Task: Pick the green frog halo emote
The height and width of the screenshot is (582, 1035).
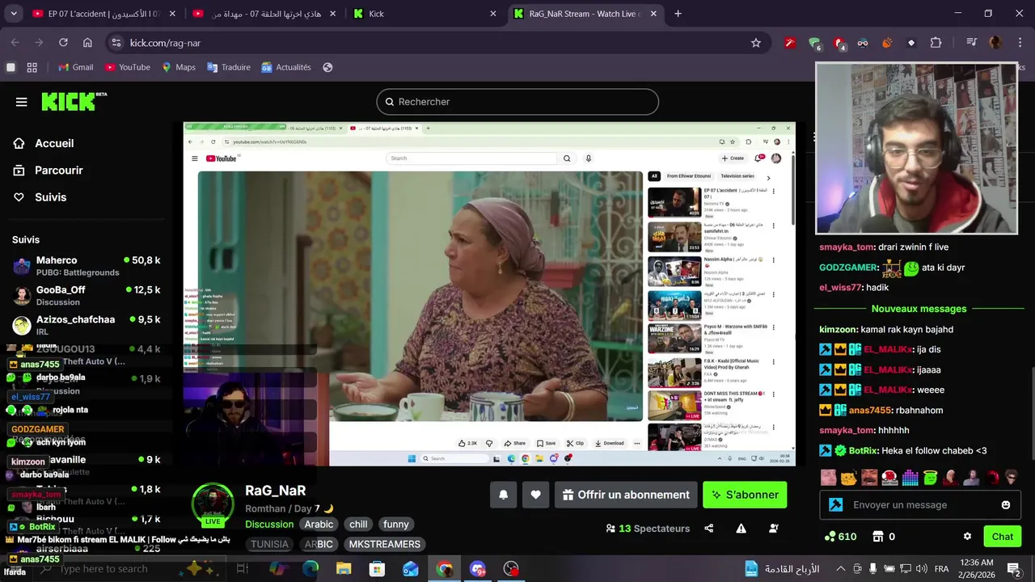Action: pyautogui.click(x=930, y=478)
